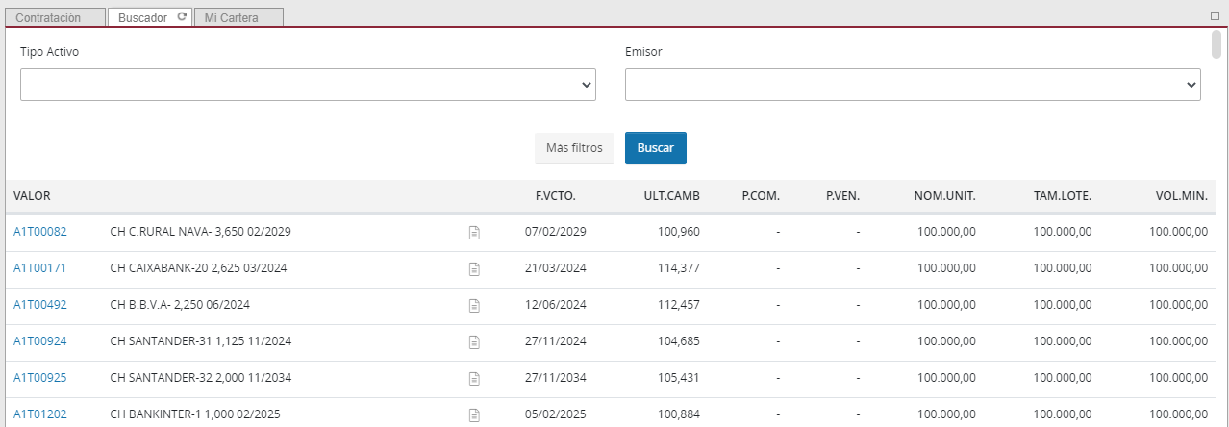Screen dimensions: 1229x427
Task: Select text CH BANKINTER-1 1,000 02/2025
Action: point(197,414)
